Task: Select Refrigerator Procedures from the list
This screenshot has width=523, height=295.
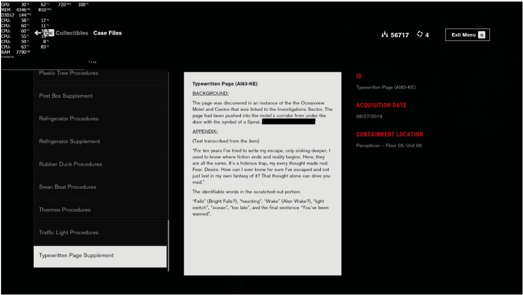Action: pyautogui.click(x=100, y=119)
